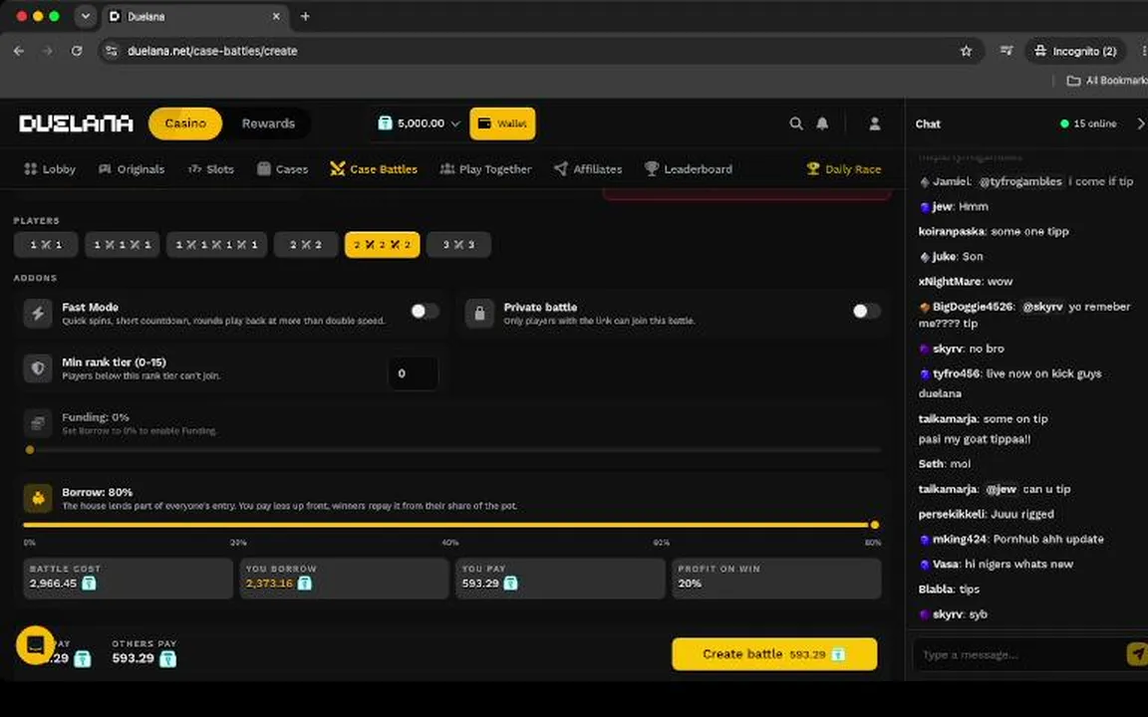Open notifications bell icon
Image resolution: width=1148 pixels, height=717 pixels.
[x=822, y=123]
